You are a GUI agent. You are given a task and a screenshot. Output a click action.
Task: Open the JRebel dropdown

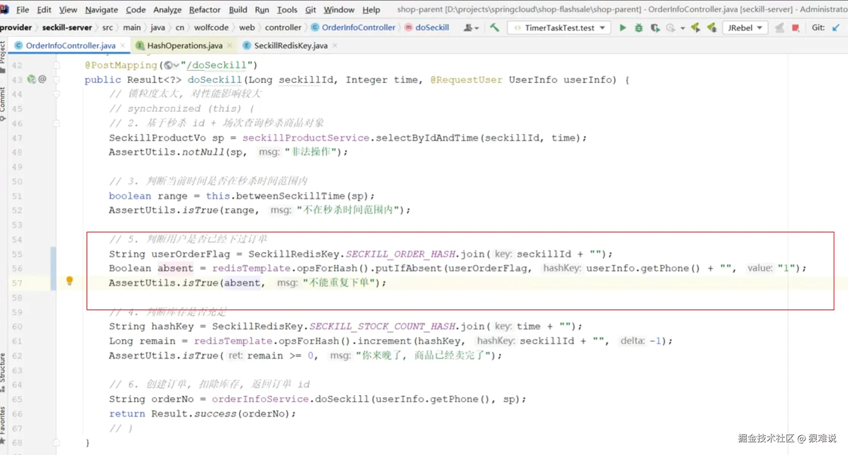745,28
